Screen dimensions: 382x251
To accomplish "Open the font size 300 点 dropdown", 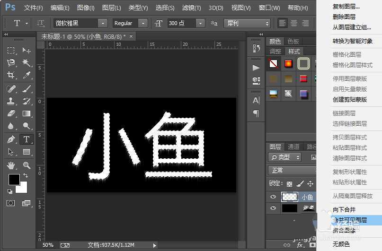I will tap(200, 23).
